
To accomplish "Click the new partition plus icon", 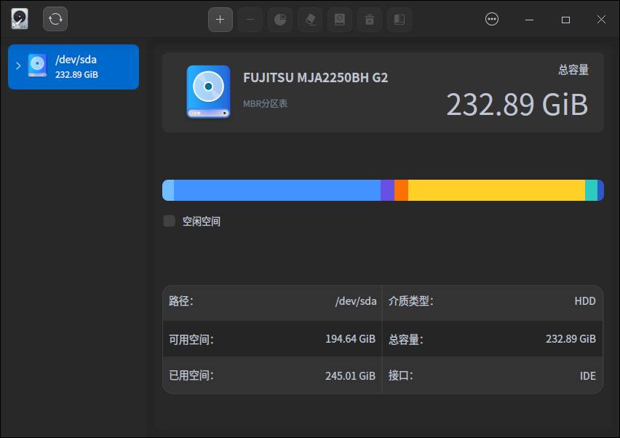I will (220, 20).
